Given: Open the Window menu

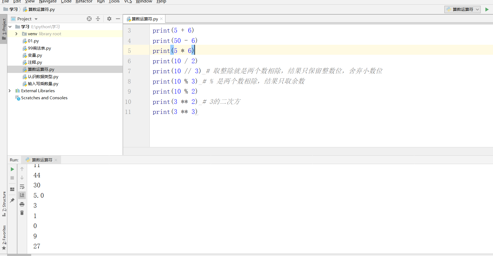Looking at the screenshot, I should coord(144,1).
